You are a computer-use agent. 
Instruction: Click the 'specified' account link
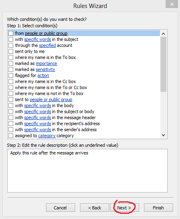pos(47,45)
